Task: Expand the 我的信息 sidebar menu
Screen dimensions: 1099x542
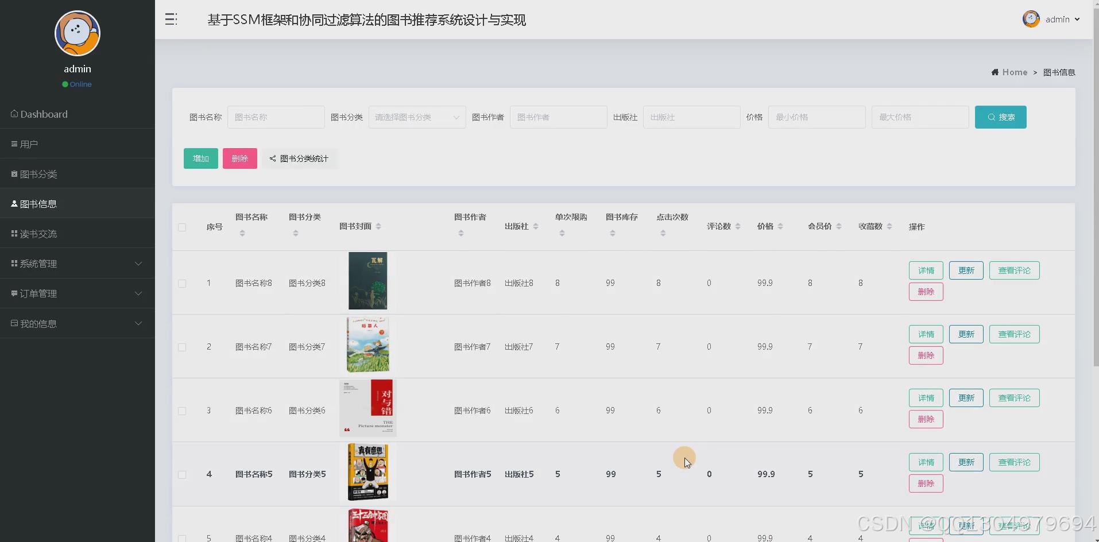Action: (x=78, y=324)
